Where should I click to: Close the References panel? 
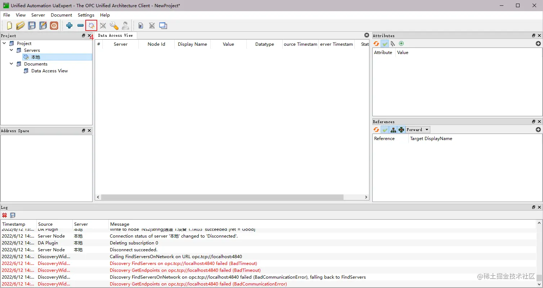click(x=539, y=122)
